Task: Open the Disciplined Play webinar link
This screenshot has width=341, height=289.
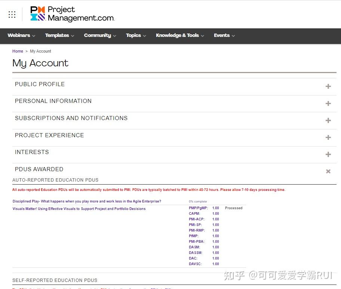Action: point(87,201)
